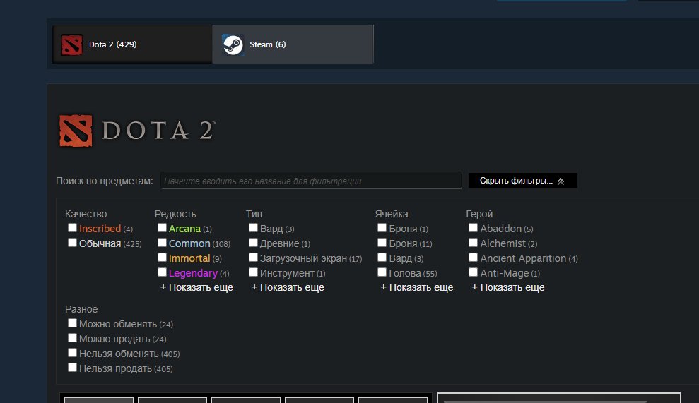This screenshot has width=699, height=403.
Task: Click the double chevron on hide filters button
Action: [x=560, y=181]
